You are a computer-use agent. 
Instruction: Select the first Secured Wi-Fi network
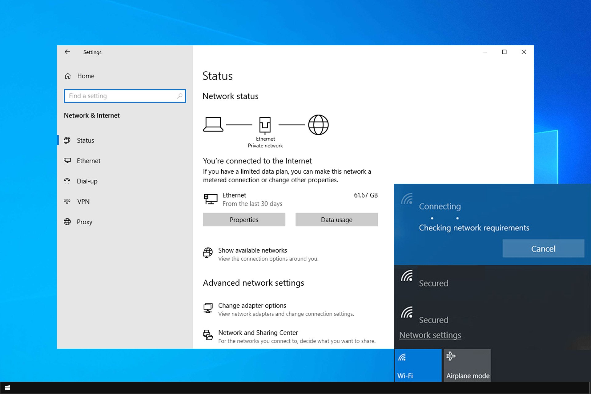[492, 279]
